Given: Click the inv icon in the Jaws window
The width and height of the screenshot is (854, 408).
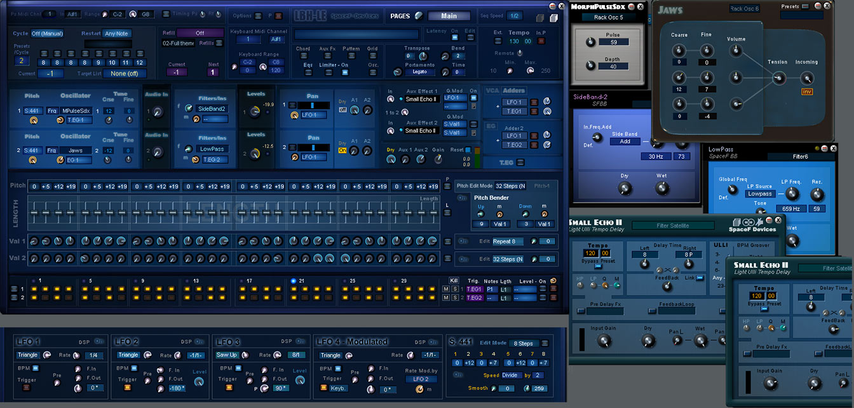Looking at the screenshot, I should (x=806, y=92).
